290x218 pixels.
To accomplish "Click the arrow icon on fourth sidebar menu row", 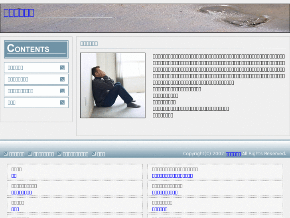I will [62, 102].
